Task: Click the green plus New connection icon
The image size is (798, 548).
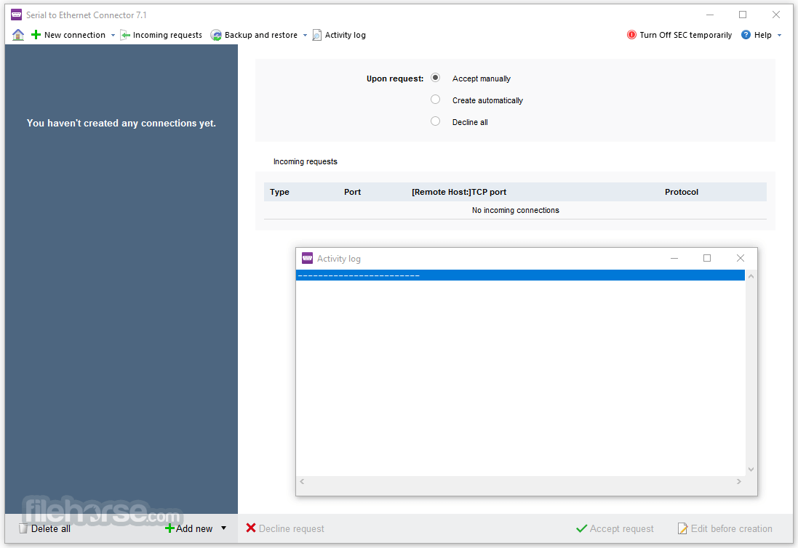Action: tap(36, 35)
